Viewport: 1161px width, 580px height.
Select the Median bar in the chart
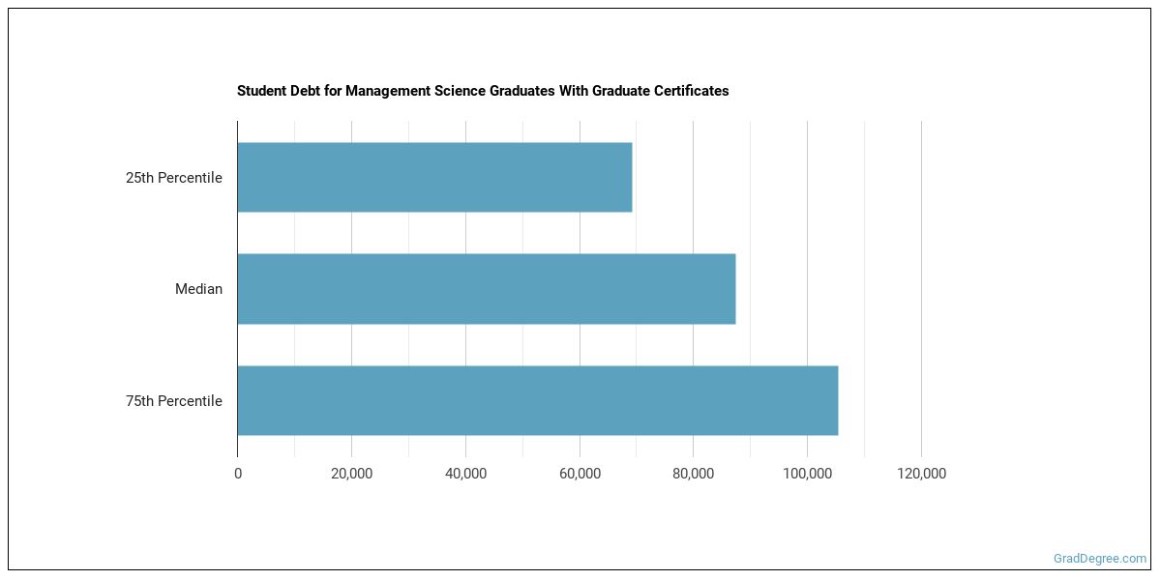486,289
